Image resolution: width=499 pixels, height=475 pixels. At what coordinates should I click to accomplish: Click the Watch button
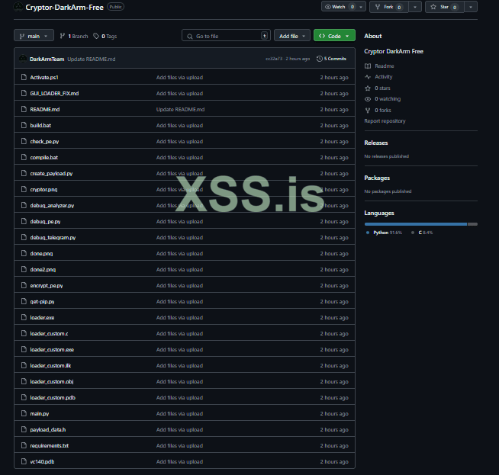click(x=340, y=7)
